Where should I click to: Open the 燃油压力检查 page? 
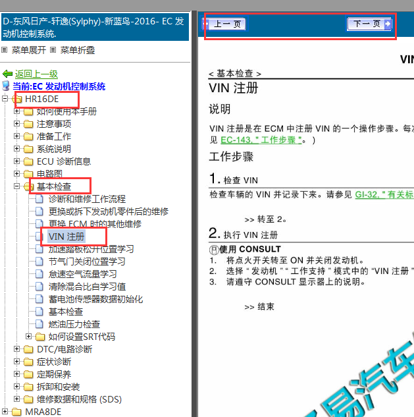74,324
